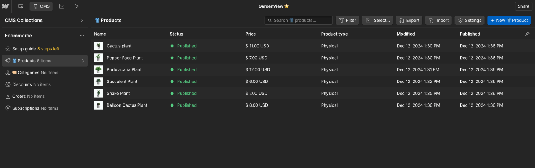
Task: Open the Categories section
Action: [x=35, y=73]
